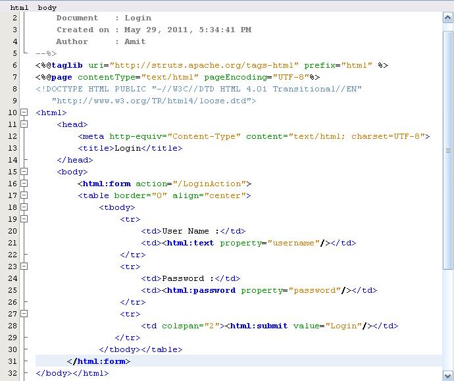Click the align="center" attribute
This screenshot has width=454, height=381.
click(x=209, y=195)
